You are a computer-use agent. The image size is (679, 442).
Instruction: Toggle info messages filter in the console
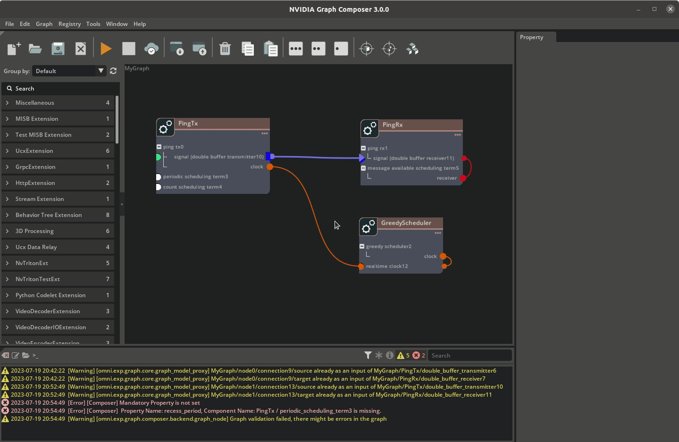point(390,355)
